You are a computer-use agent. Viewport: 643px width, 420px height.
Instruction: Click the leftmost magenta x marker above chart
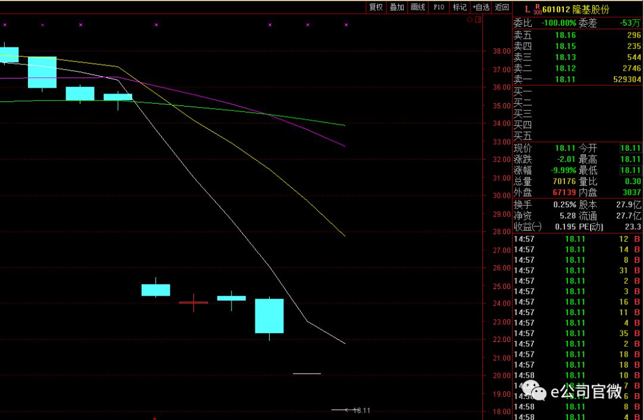tap(5, 25)
